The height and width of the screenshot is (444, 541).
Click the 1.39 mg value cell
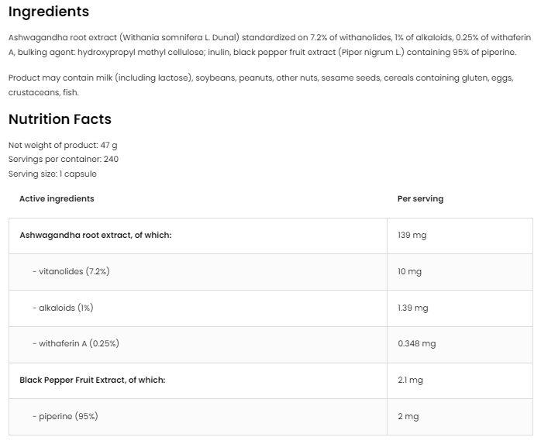[412, 308]
